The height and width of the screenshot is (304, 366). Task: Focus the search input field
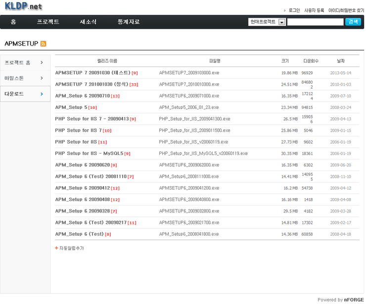pyautogui.click(x=316, y=22)
